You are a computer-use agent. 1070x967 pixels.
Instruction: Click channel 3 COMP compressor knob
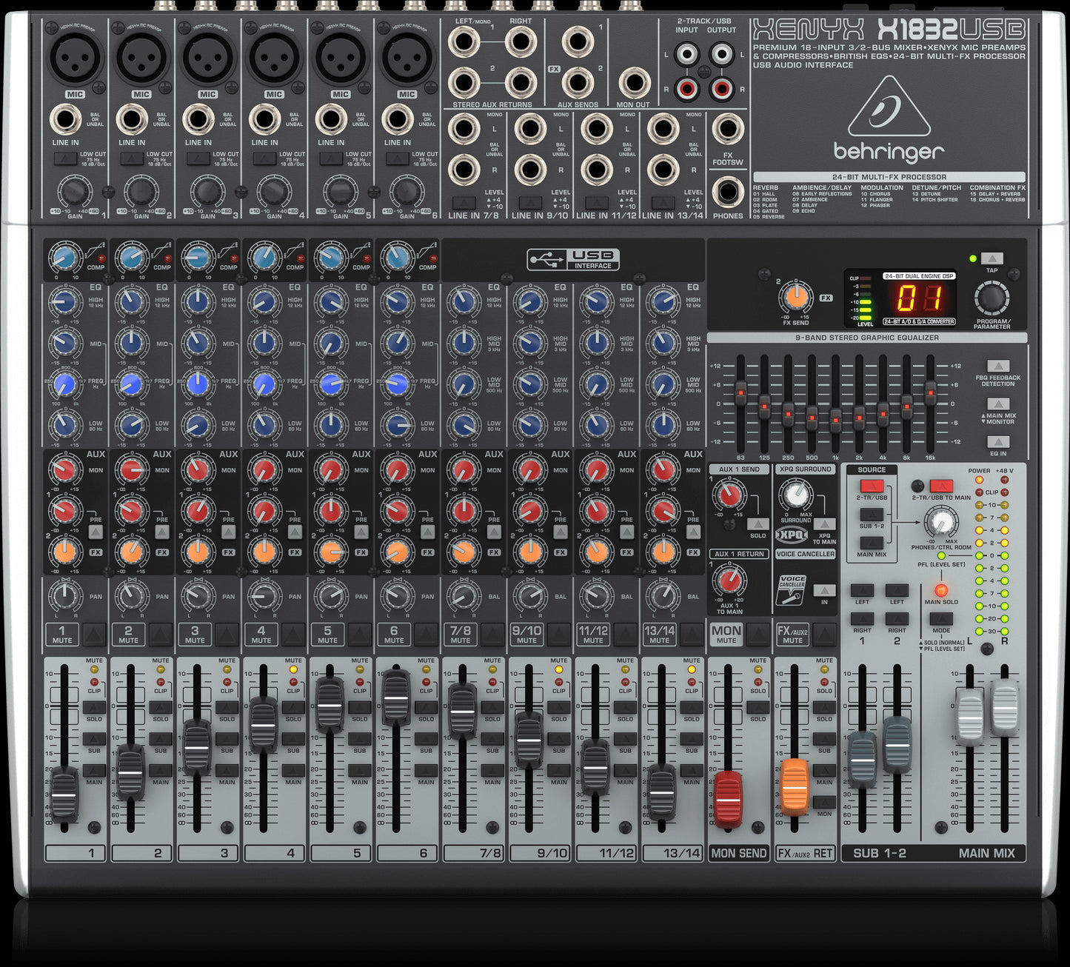pos(197,258)
